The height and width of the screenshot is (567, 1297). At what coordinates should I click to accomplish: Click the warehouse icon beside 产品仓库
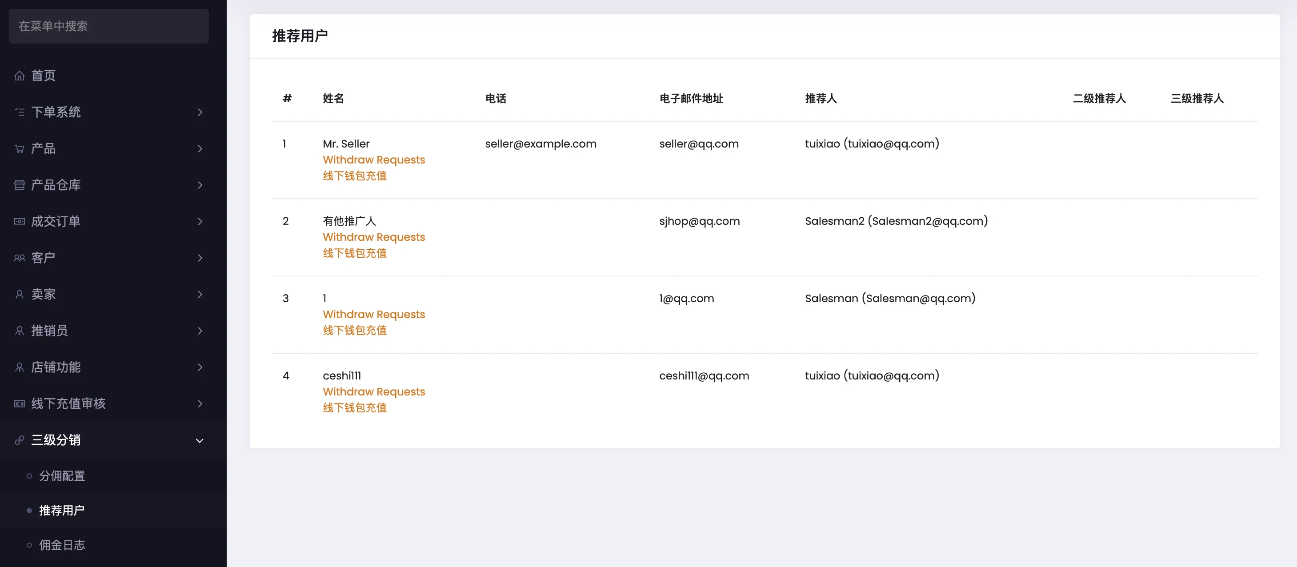coord(19,185)
